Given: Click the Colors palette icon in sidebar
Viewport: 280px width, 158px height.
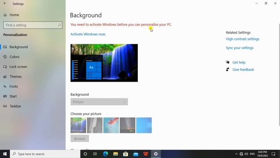Looking at the screenshot, I should 5,57.
